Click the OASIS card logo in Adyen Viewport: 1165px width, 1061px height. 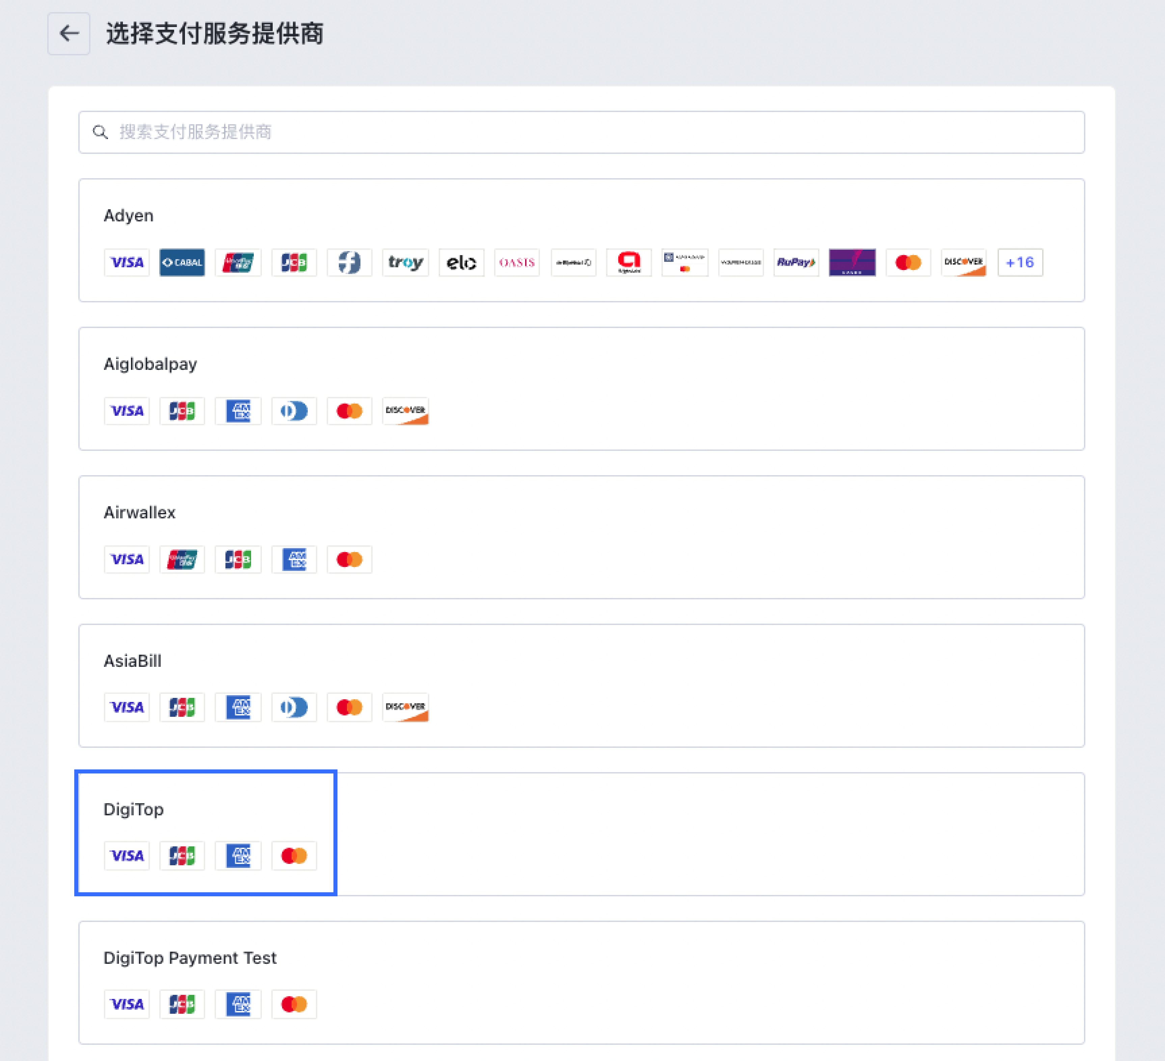(517, 262)
